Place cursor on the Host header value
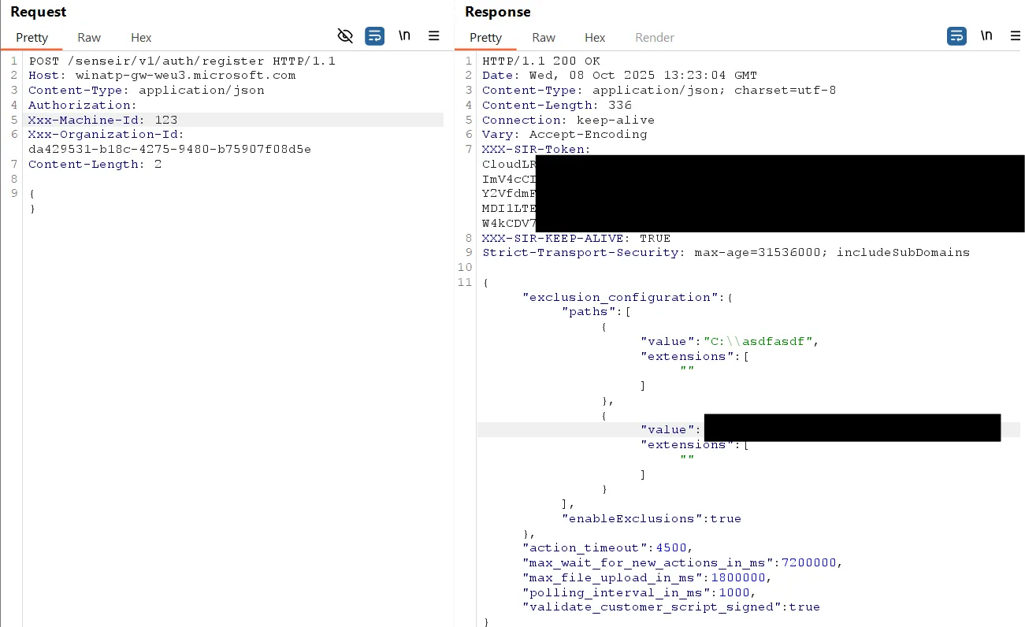The width and height of the screenshot is (1025, 627). [185, 76]
